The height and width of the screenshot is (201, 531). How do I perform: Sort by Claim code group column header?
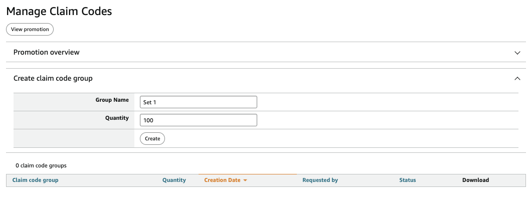click(35, 180)
